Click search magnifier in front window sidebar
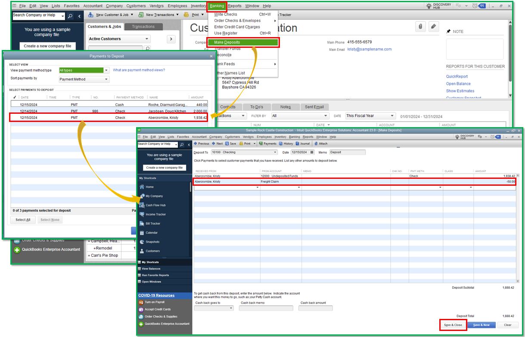The height and width of the screenshot is (337, 525). point(182,145)
